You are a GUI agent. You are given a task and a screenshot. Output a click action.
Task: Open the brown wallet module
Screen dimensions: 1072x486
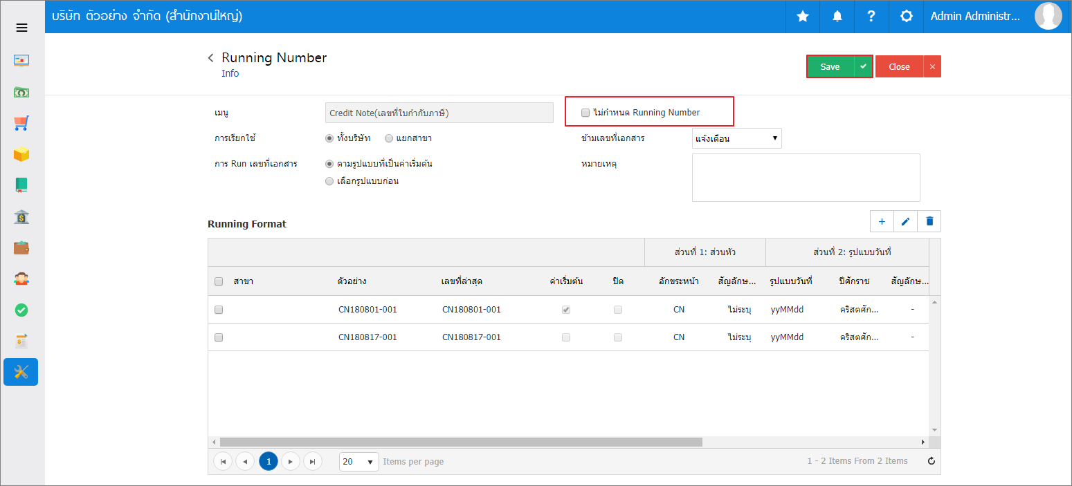pyautogui.click(x=21, y=247)
